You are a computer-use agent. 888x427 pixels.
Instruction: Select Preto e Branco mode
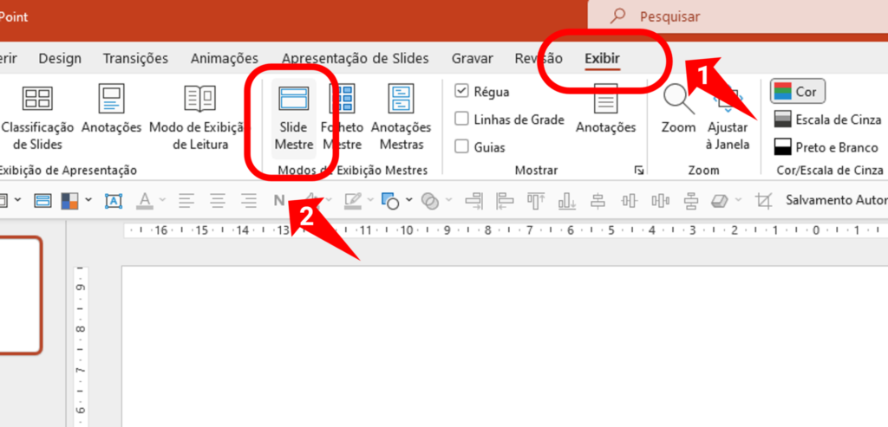[x=826, y=147]
